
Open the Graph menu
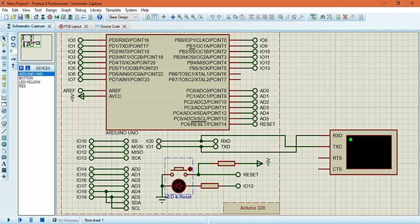pos(66,10)
